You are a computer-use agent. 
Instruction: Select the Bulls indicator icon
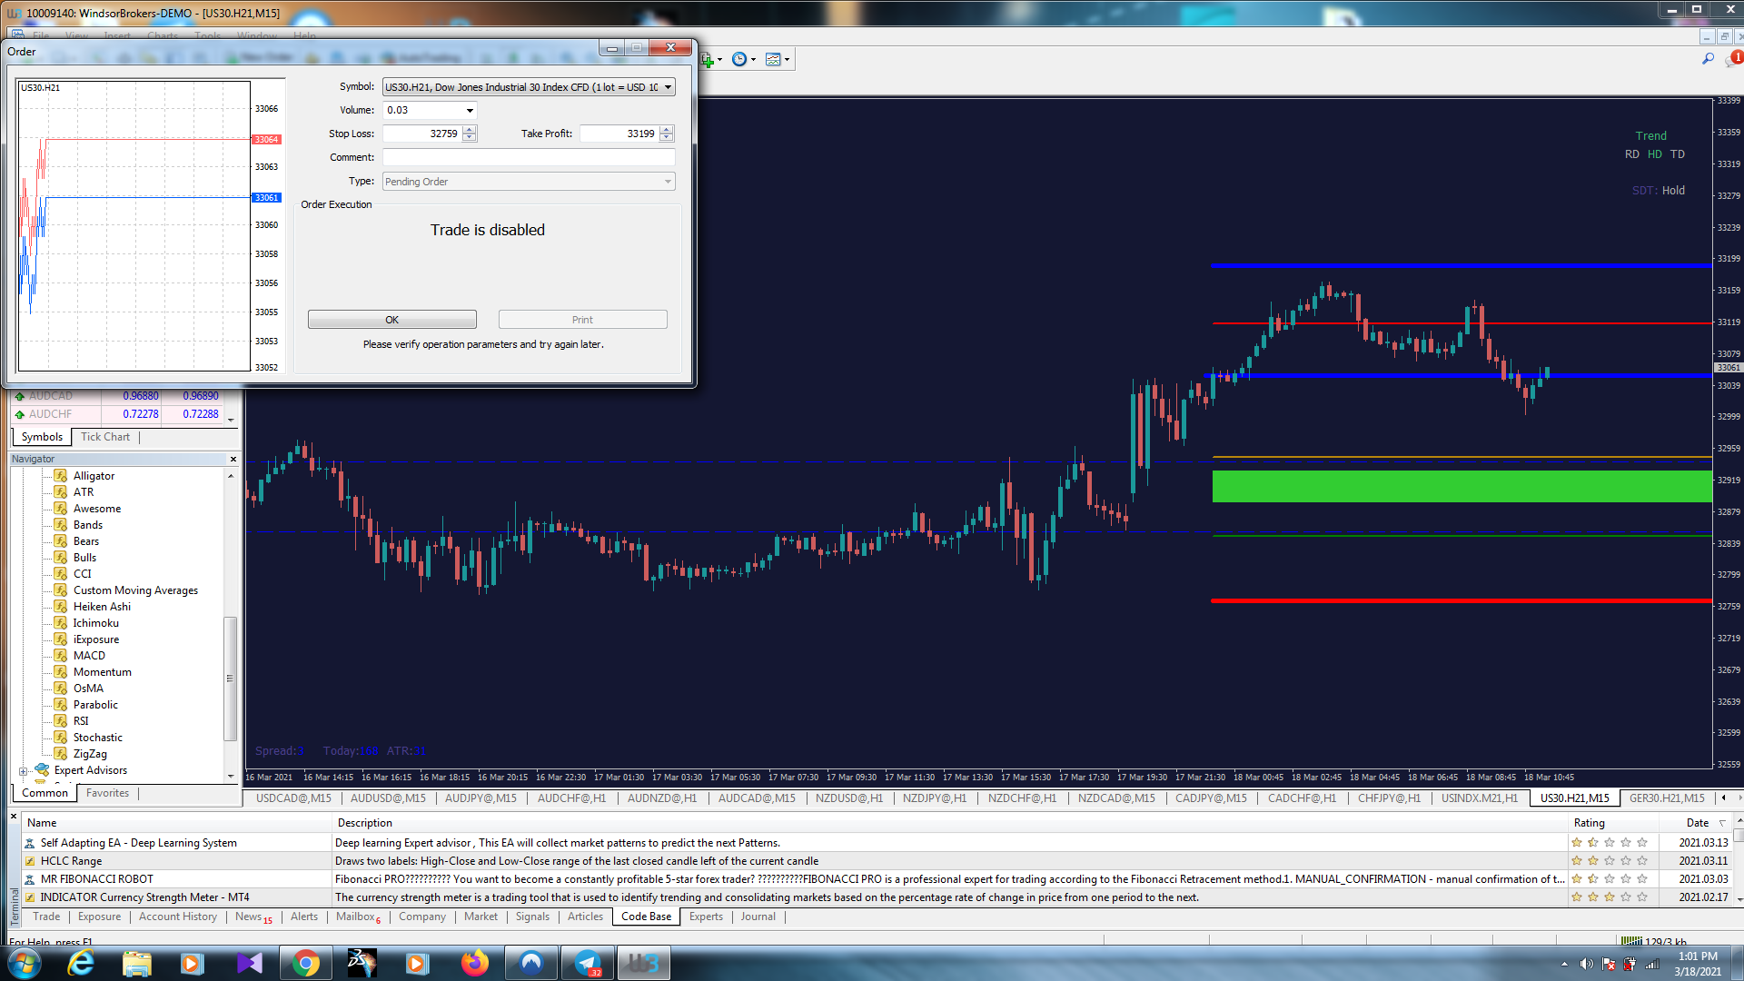tap(61, 558)
